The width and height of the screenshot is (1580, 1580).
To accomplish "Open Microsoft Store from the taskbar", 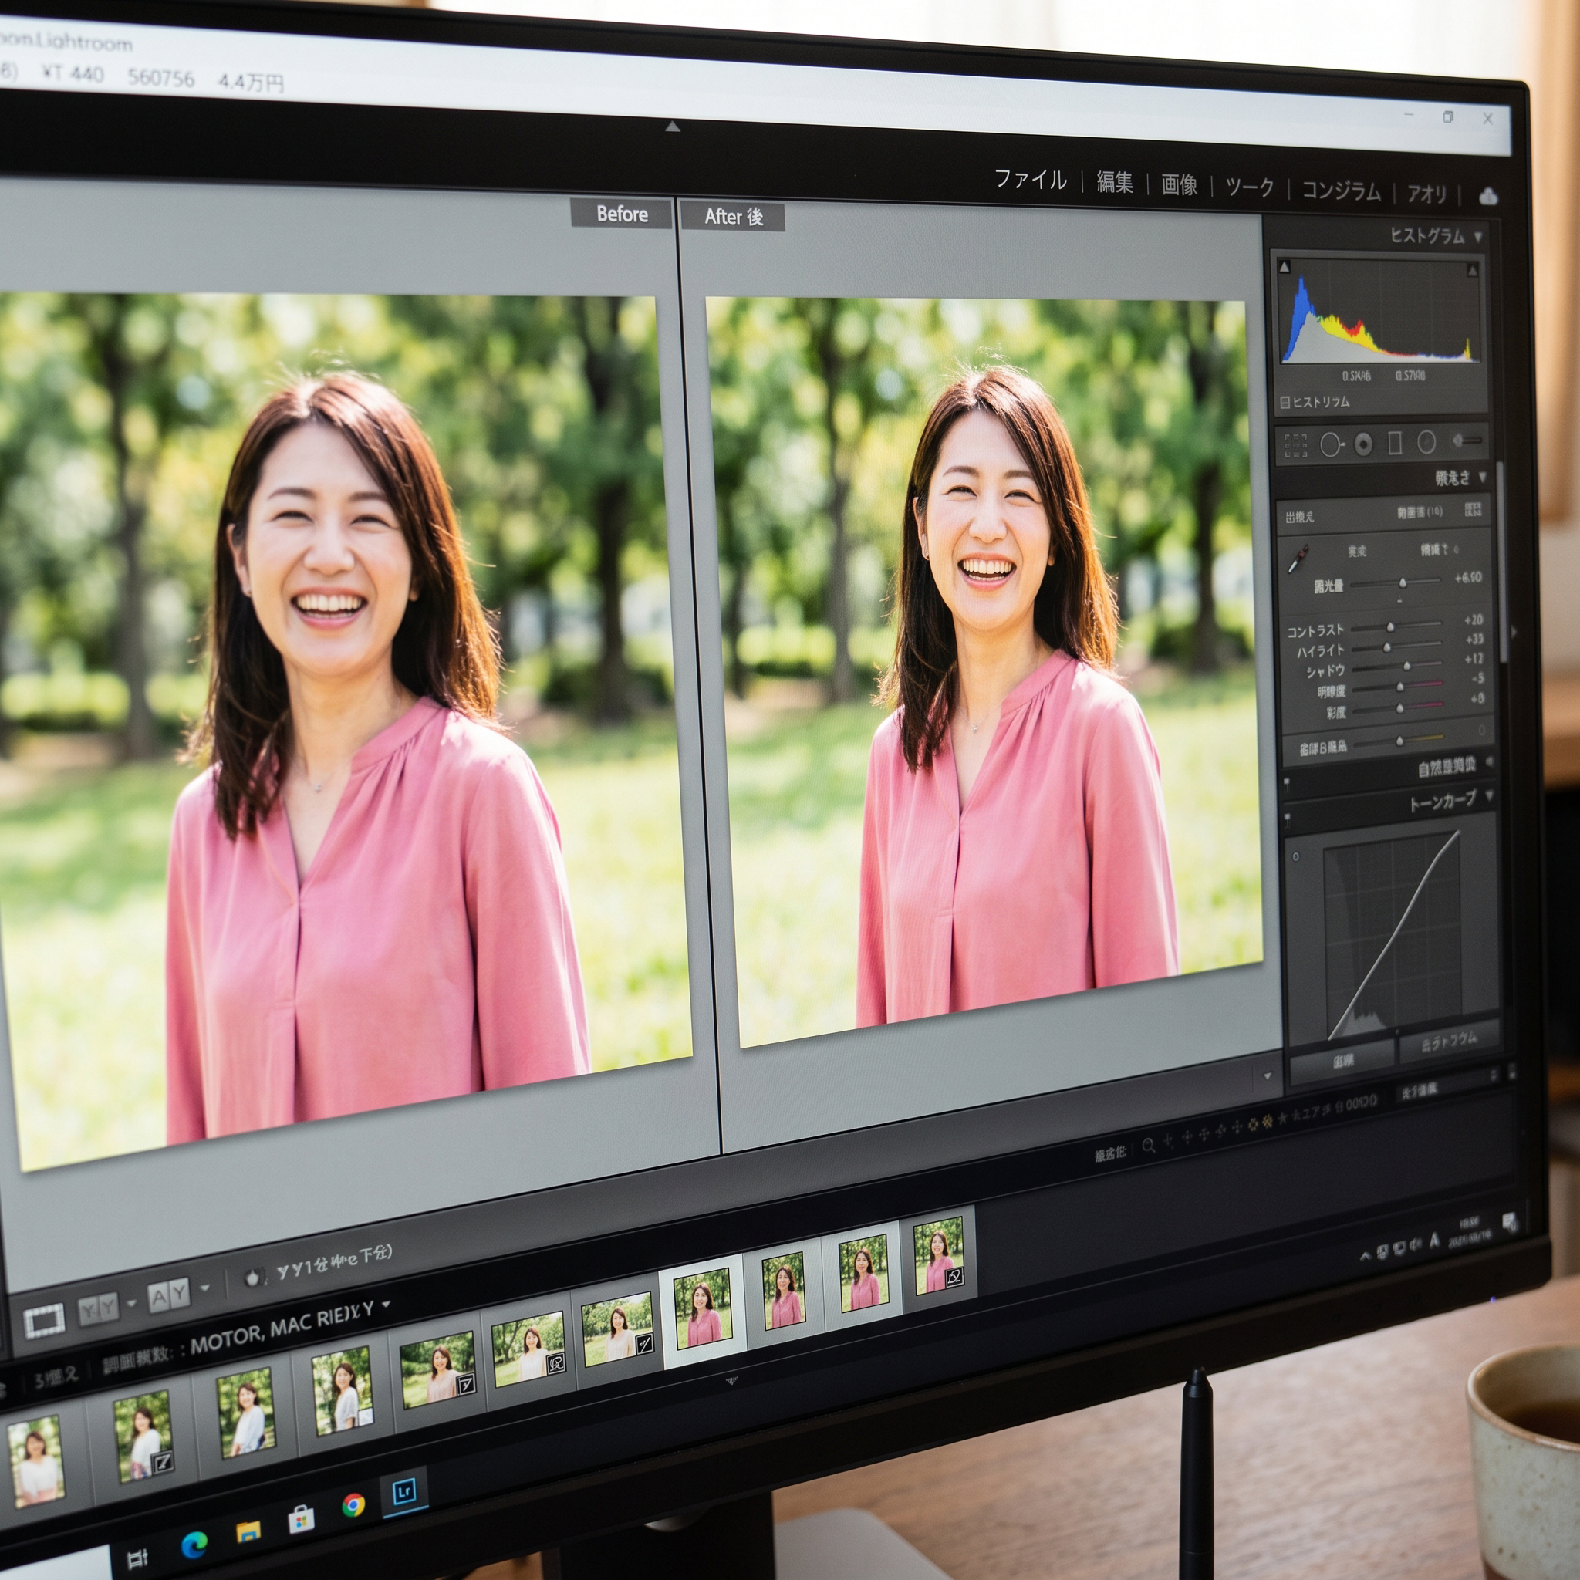I will tap(302, 1518).
